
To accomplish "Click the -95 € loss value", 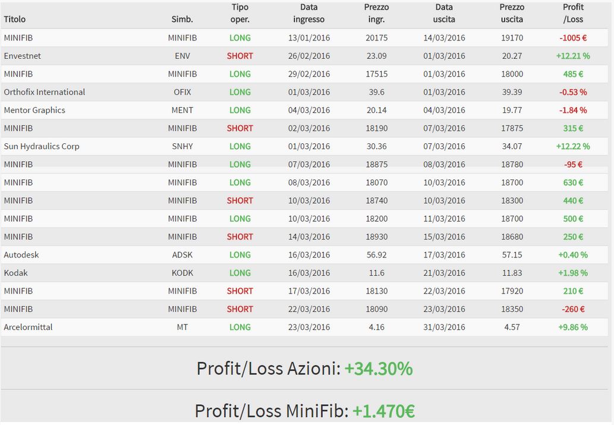I will coord(573,165).
